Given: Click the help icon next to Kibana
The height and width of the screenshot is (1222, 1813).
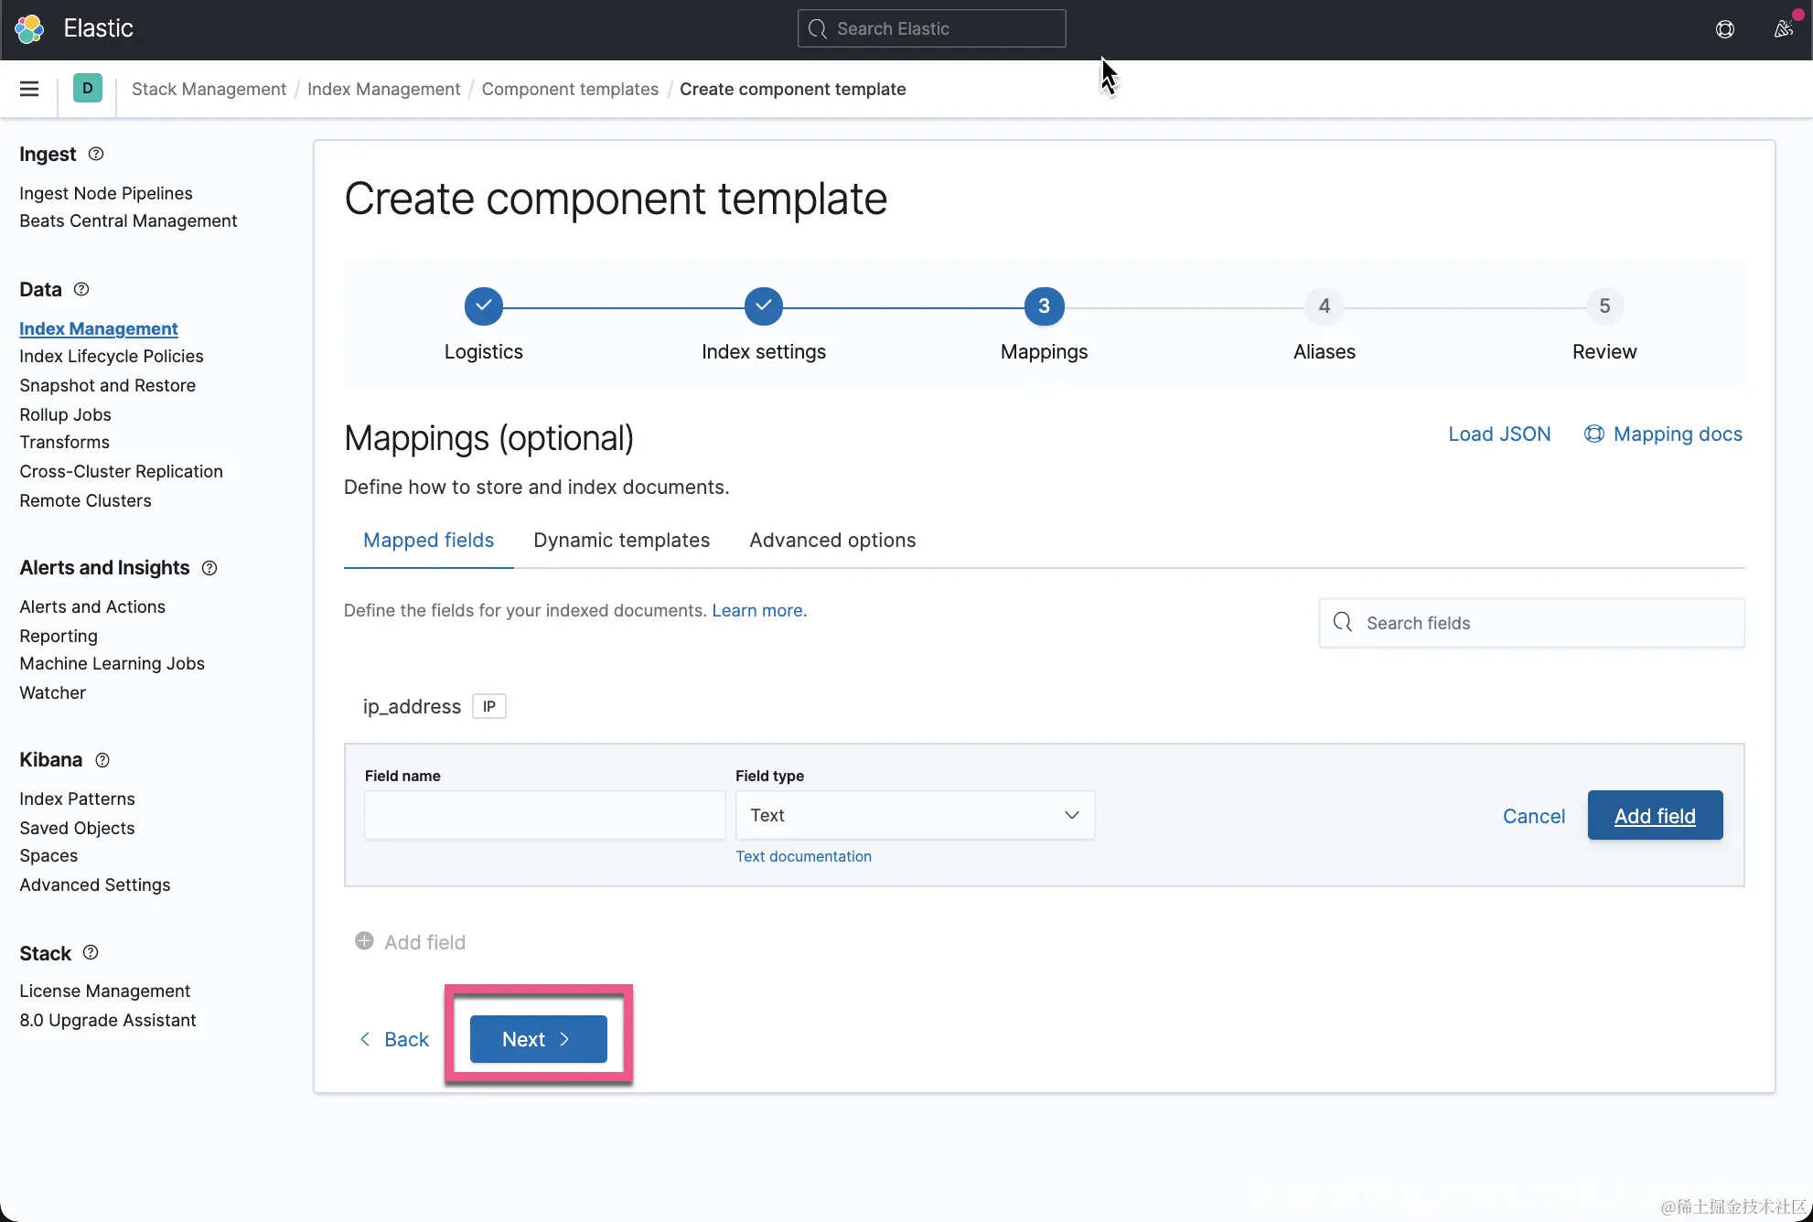Looking at the screenshot, I should point(102,760).
